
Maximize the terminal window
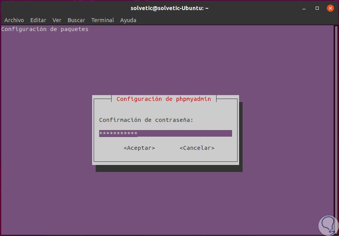[x=317, y=8]
